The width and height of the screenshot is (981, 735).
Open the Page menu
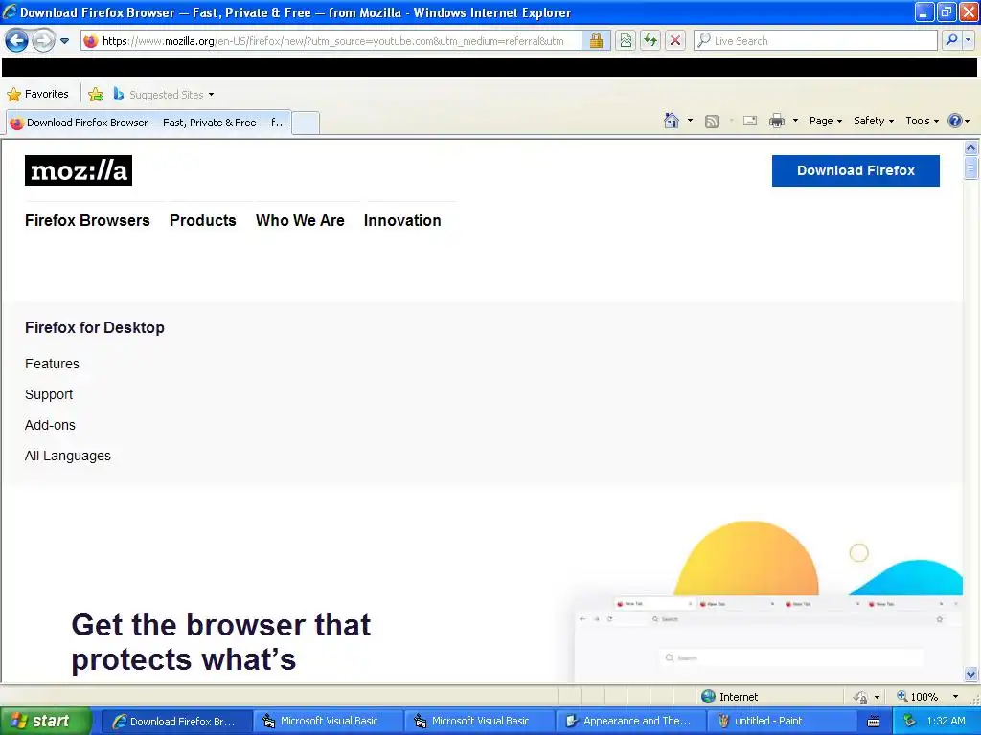point(825,121)
